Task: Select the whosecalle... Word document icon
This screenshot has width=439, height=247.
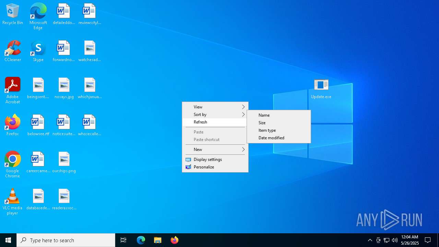Action: pos(90,126)
